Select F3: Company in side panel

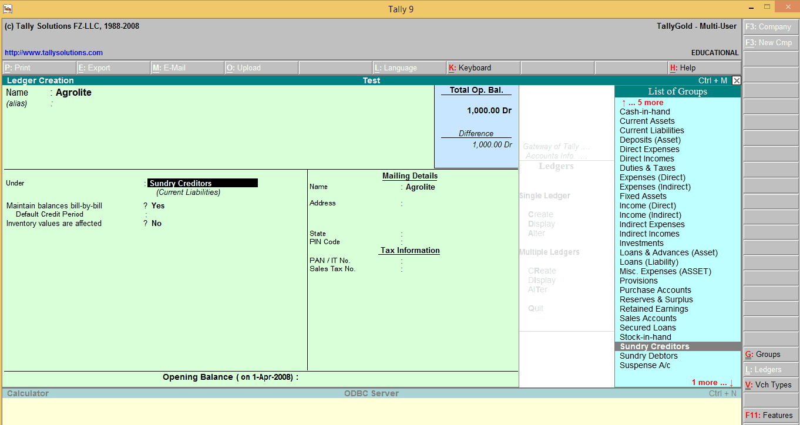pyautogui.click(x=771, y=27)
